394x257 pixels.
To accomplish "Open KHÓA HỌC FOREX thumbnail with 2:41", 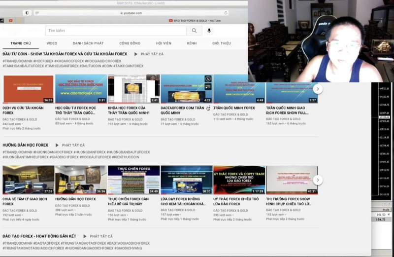I will click(x=134, y=89).
